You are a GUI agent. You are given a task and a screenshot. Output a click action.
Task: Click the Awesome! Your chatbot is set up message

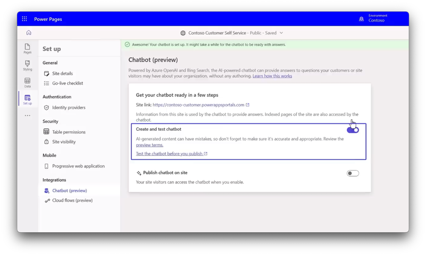click(x=209, y=44)
